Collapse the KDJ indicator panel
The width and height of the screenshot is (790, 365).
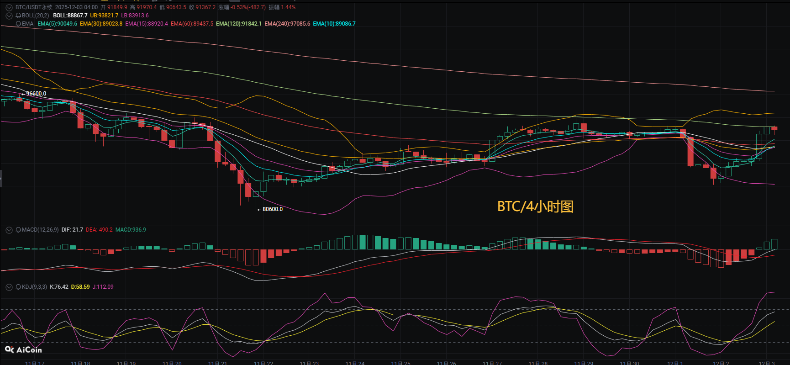point(9,287)
